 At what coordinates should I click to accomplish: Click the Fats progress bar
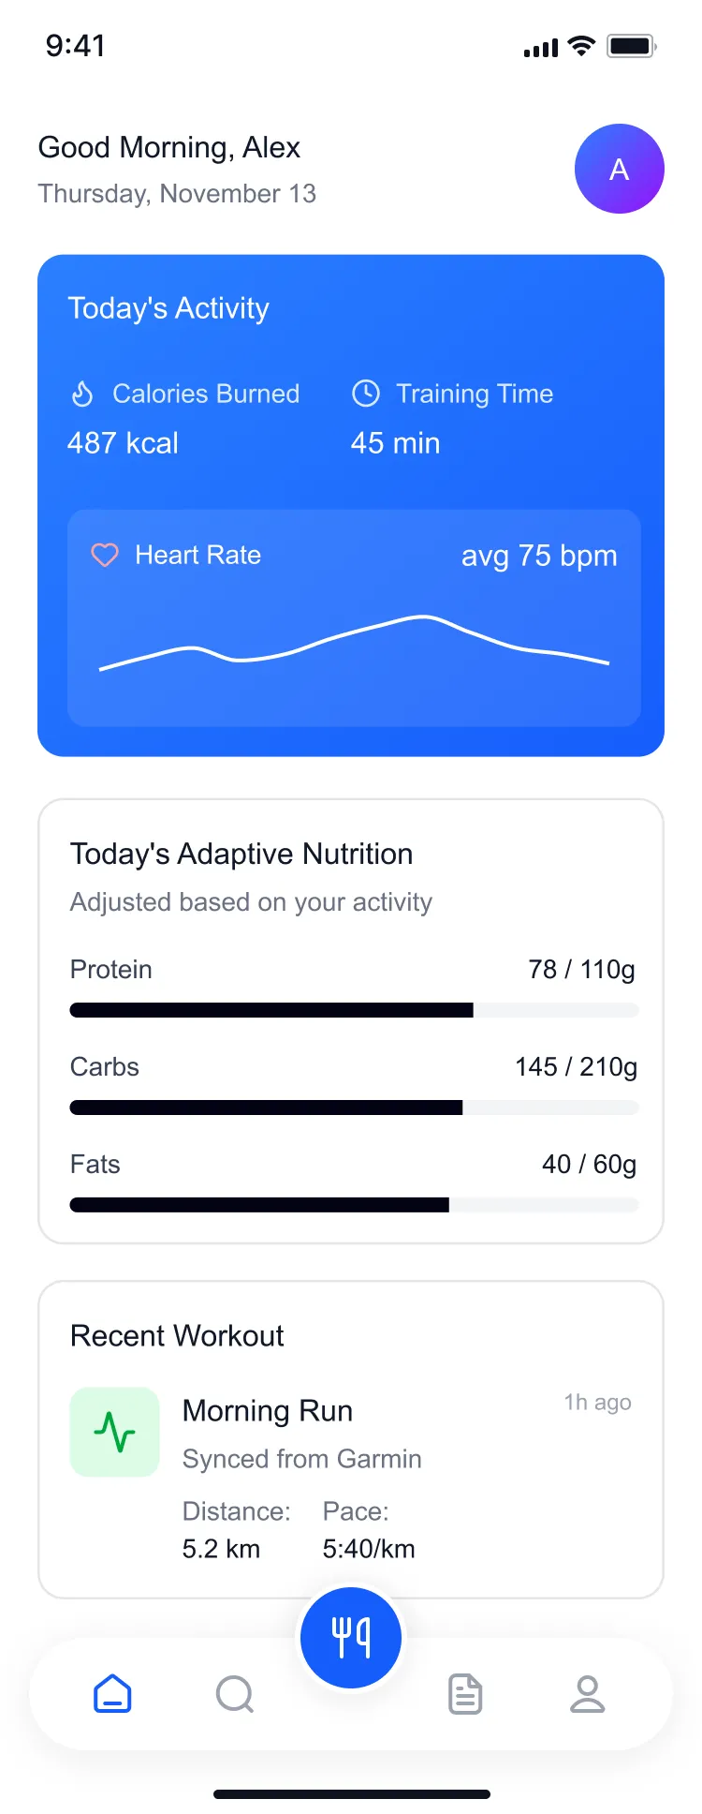pos(354,1205)
